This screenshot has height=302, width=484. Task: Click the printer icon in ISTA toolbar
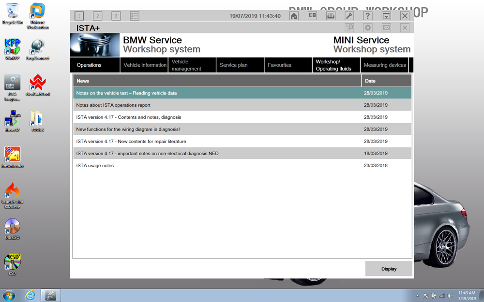click(331, 16)
